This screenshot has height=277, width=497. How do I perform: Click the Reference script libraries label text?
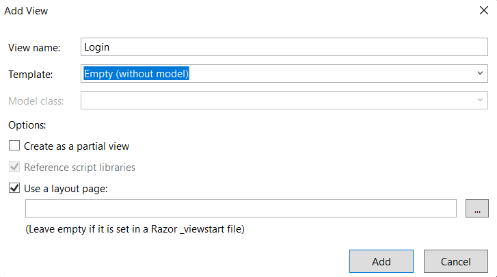click(79, 168)
